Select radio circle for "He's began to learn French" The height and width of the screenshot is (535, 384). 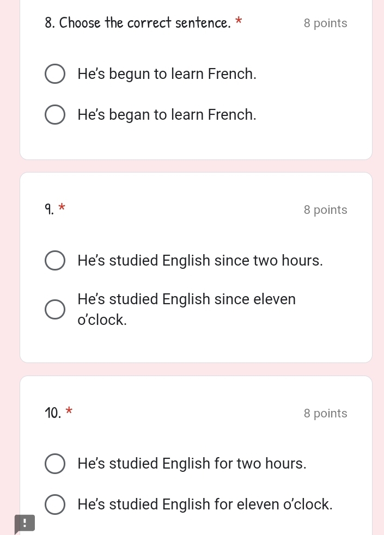click(55, 115)
